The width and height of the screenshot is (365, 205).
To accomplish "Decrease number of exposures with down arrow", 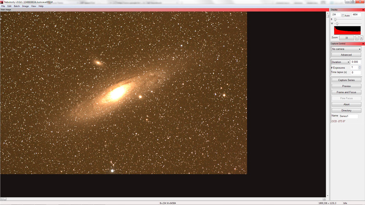I will click(360, 68).
